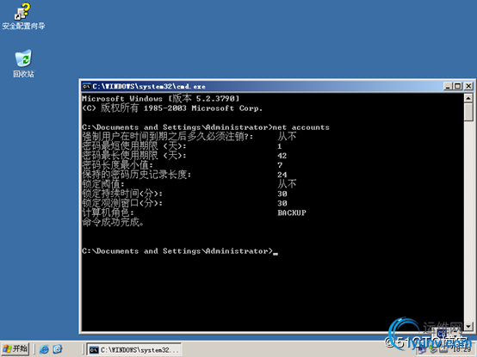This screenshot has height=357, width=477.
Task: Click the 'net accounts' command text
Action: coord(300,127)
